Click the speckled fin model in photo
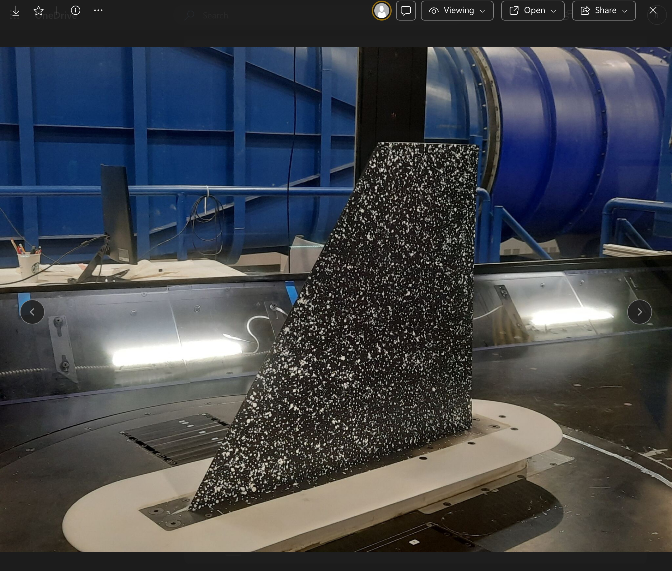 372,324
